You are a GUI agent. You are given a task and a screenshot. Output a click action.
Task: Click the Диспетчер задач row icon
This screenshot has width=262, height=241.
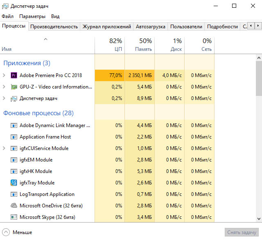14,99
